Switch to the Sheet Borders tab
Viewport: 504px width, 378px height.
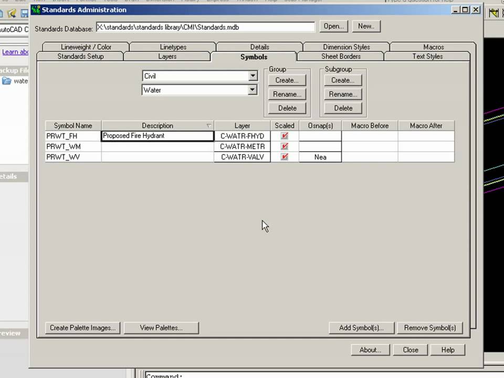pos(341,56)
